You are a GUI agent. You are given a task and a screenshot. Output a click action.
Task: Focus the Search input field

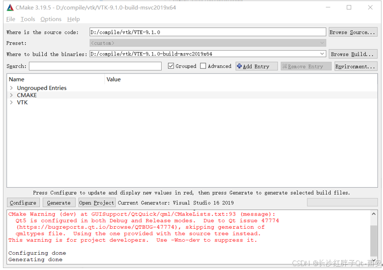click(x=96, y=66)
